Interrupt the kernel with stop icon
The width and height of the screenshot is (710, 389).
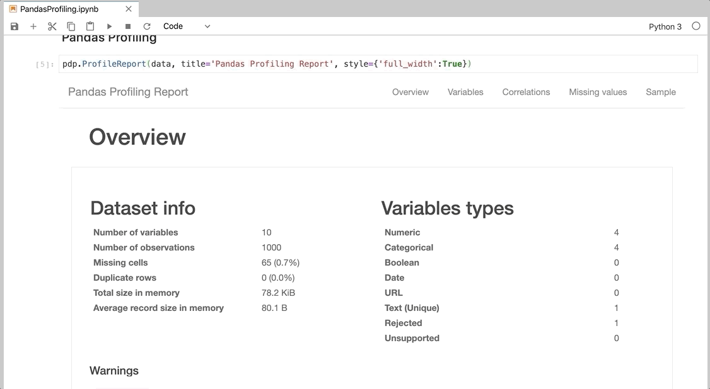(x=128, y=26)
